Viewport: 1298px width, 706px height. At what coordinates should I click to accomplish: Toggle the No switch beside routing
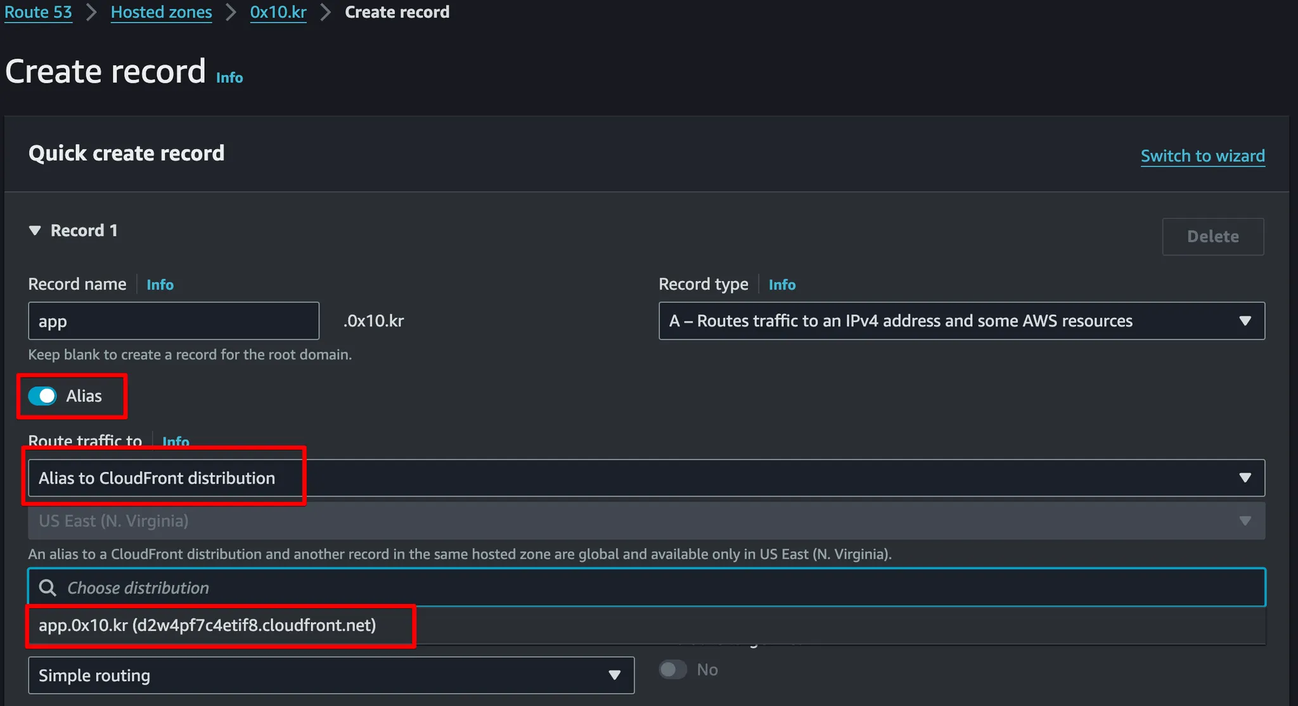tap(672, 670)
